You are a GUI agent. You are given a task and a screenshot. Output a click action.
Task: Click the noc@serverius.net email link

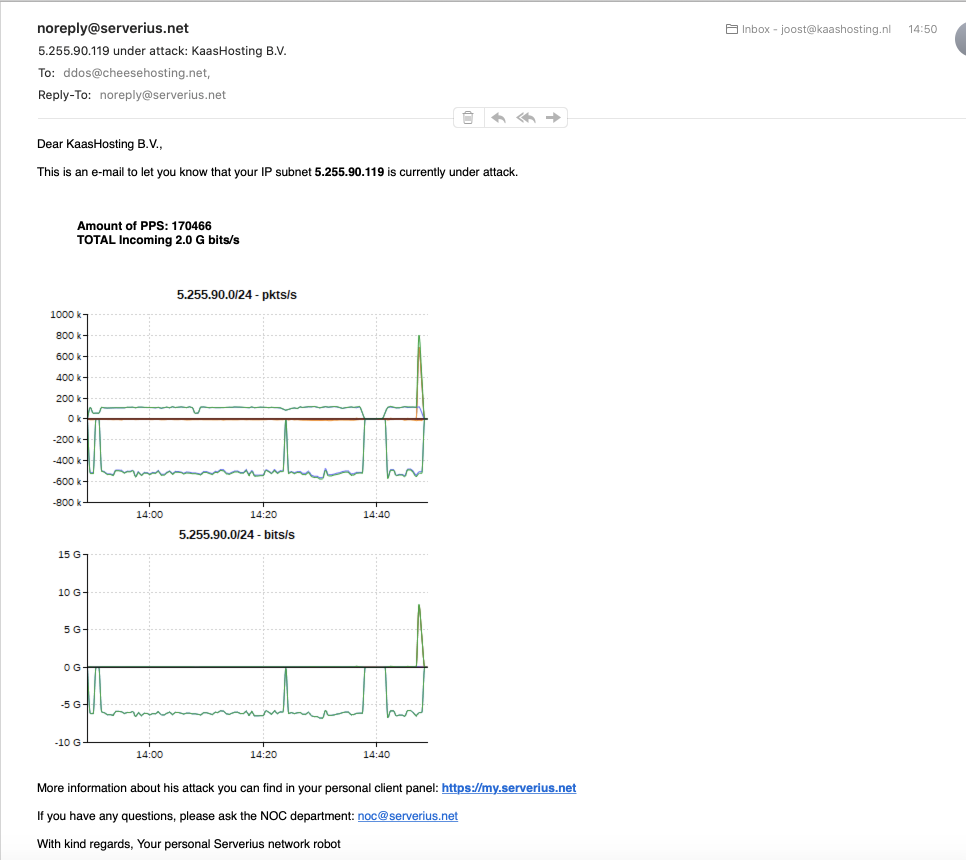tap(407, 816)
